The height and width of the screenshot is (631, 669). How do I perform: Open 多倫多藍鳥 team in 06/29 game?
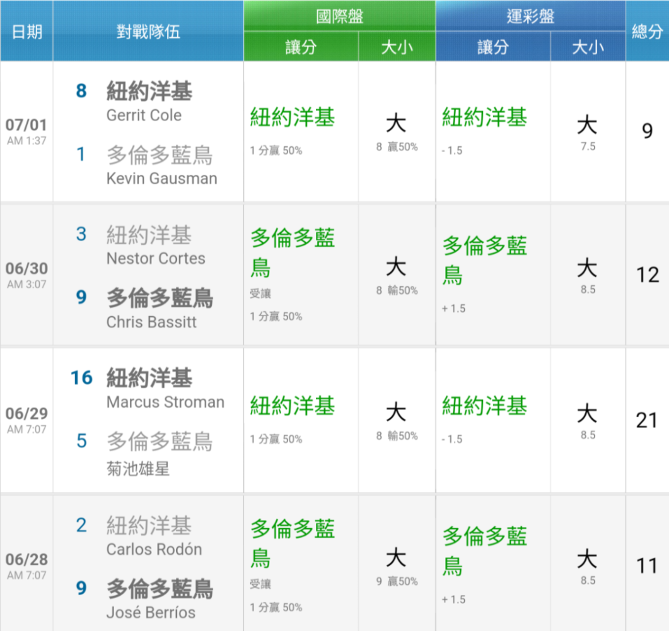[x=160, y=442]
